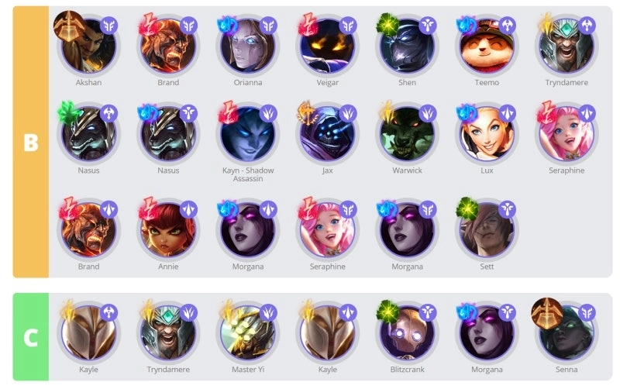
Task: Select Sett's champion portrait
Action: (x=487, y=230)
